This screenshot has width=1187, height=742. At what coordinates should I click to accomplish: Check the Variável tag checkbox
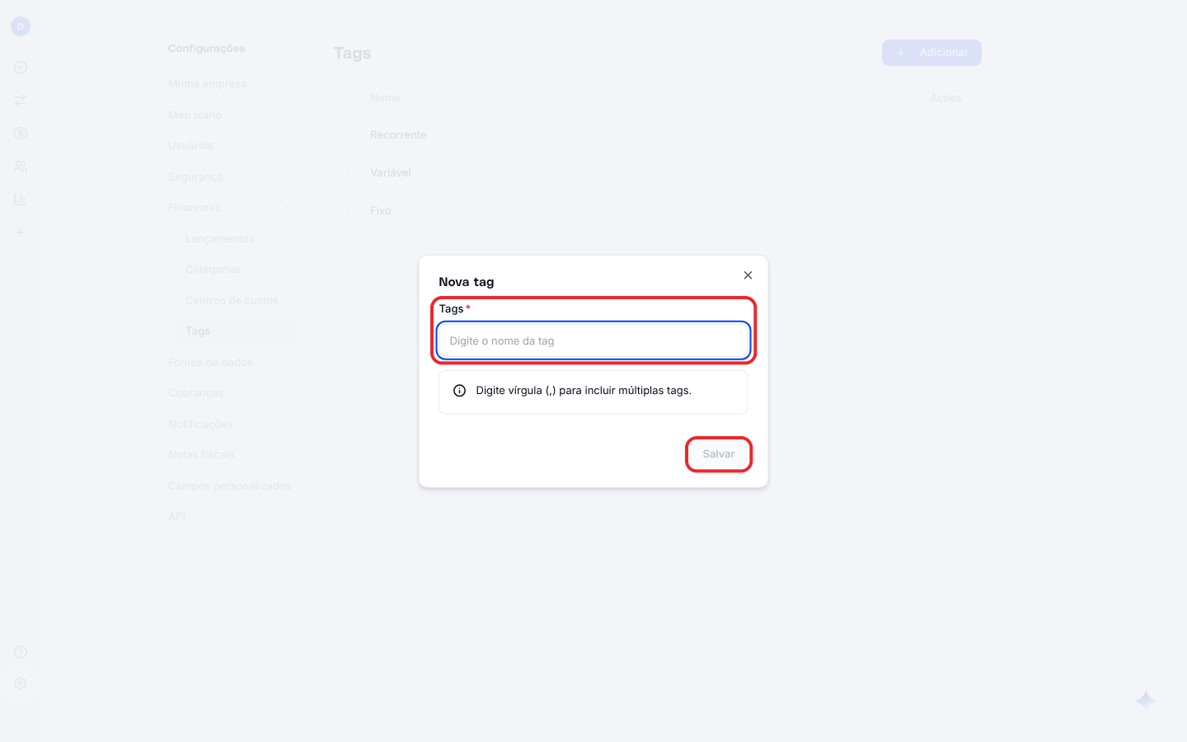click(x=353, y=173)
